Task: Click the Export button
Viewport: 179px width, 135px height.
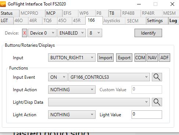Action: pos(124,57)
